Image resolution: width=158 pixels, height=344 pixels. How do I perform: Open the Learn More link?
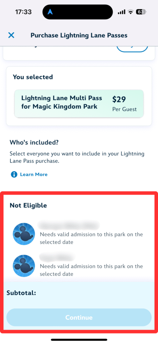point(34,174)
